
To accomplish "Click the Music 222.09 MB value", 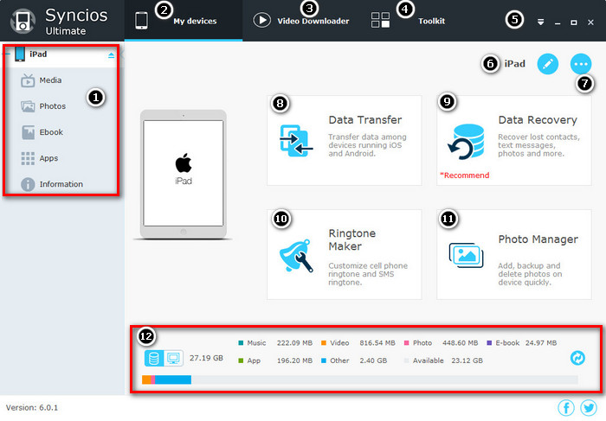I will pyautogui.click(x=294, y=342).
